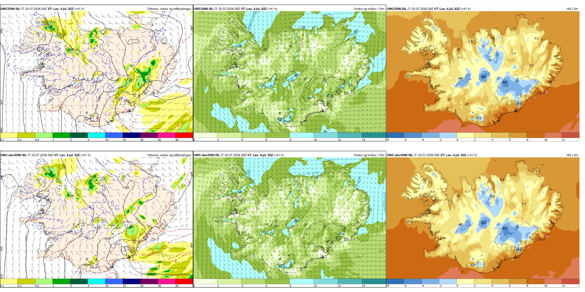Viewport: 585px width, 292px height.
Task: Pick the cyan 5–10 swatch in top precipitation legend
Action: (x=96, y=135)
